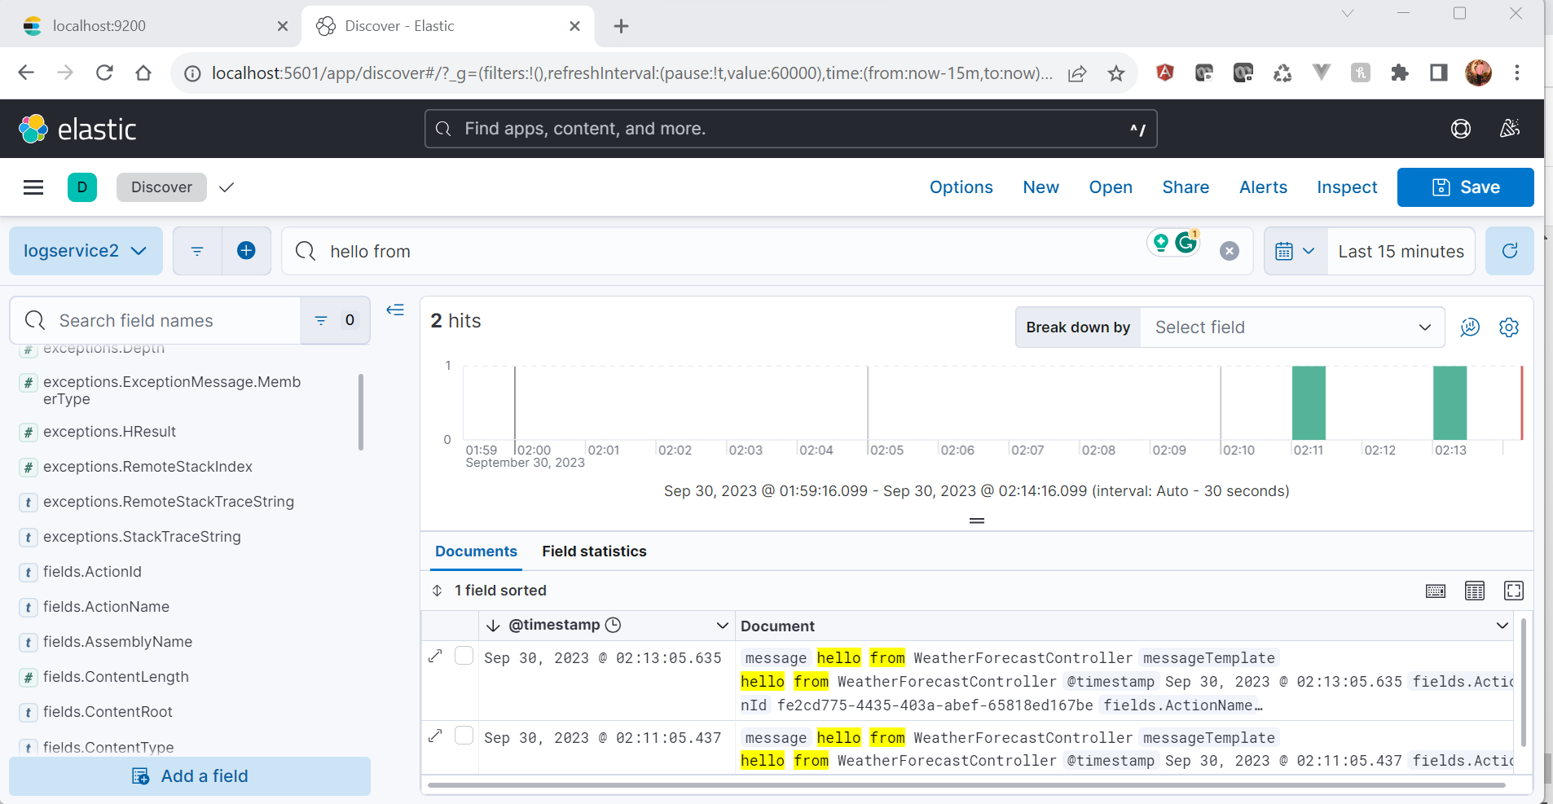Click the add filter plus icon
Viewport: 1553px width, 804px height.
pyautogui.click(x=246, y=250)
